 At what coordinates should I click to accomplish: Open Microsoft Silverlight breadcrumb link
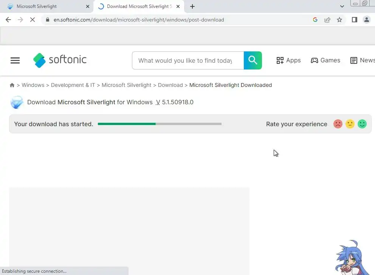click(x=127, y=85)
